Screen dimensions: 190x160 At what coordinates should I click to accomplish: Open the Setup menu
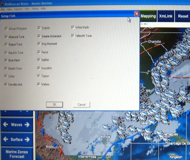click(35, 9)
